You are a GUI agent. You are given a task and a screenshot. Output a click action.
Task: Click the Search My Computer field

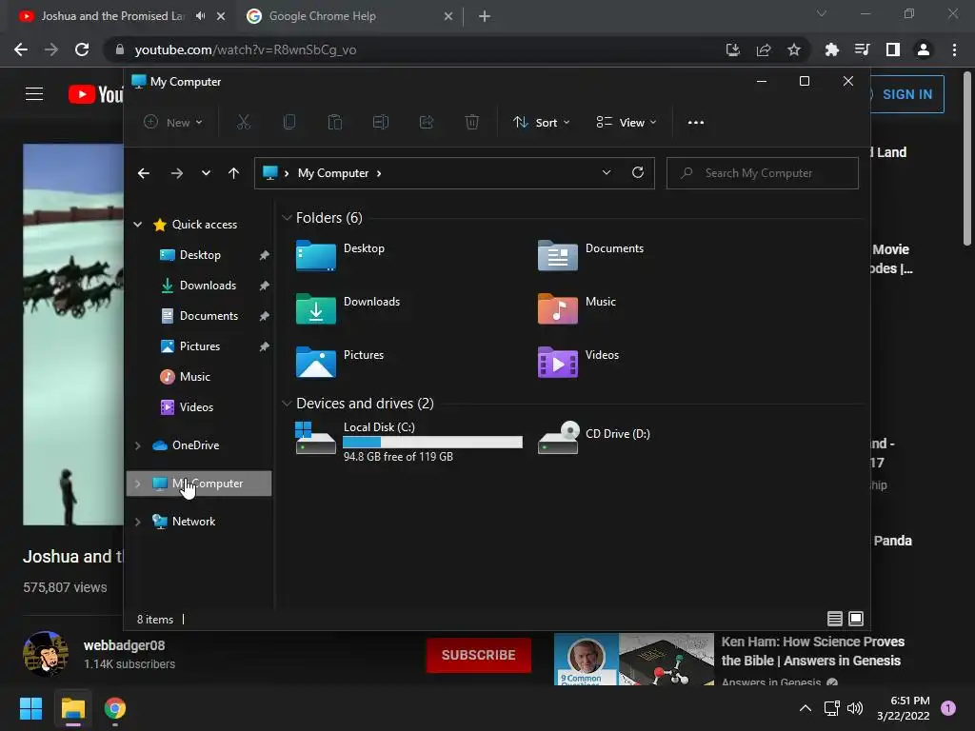coord(763,173)
